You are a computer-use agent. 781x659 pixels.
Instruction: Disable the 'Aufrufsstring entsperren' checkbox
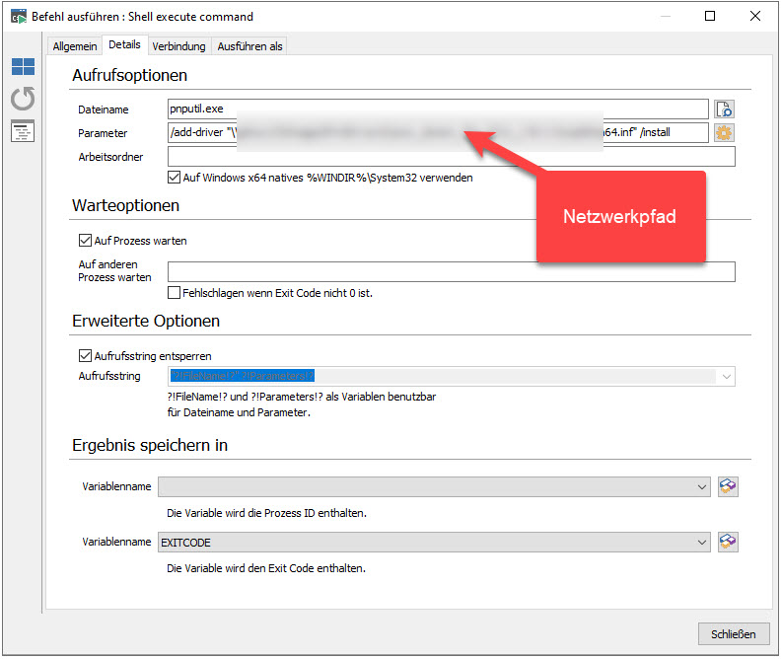85,355
